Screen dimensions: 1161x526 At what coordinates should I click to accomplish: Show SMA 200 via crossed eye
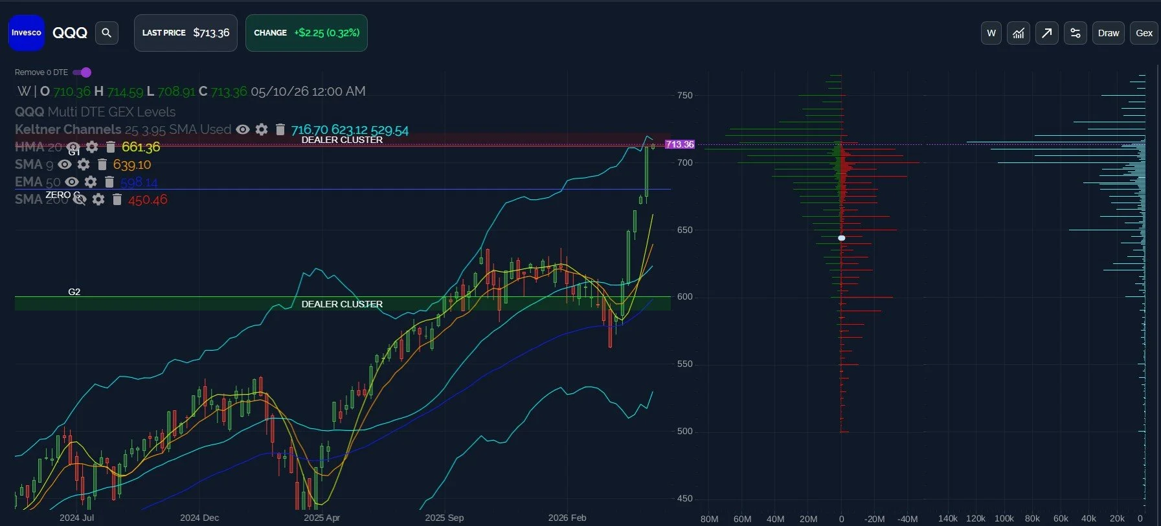80,199
